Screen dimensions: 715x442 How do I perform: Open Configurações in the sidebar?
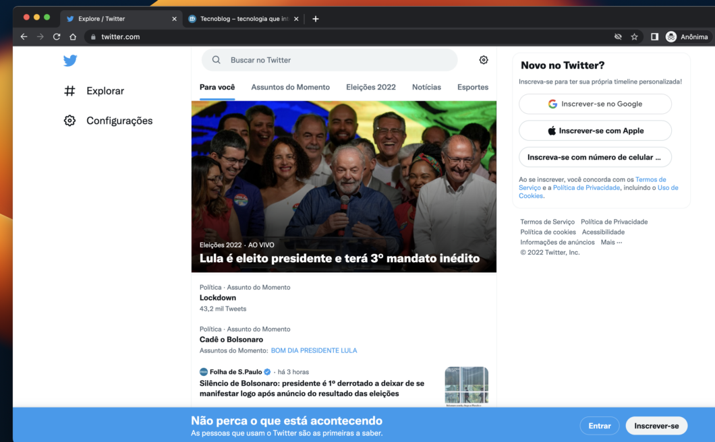click(x=119, y=121)
